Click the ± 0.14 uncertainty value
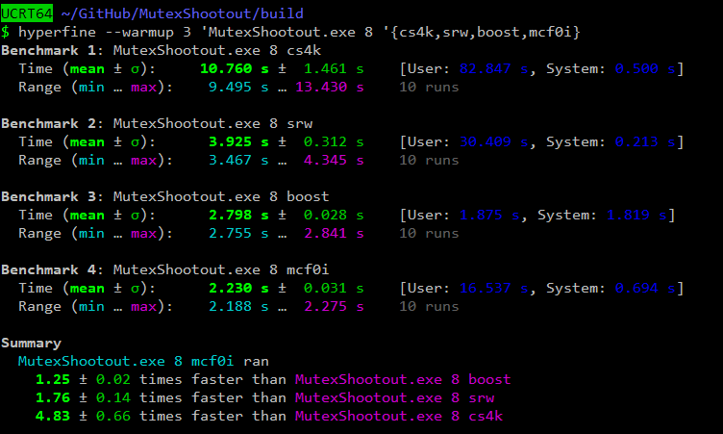The image size is (723, 434). (x=105, y=398)
